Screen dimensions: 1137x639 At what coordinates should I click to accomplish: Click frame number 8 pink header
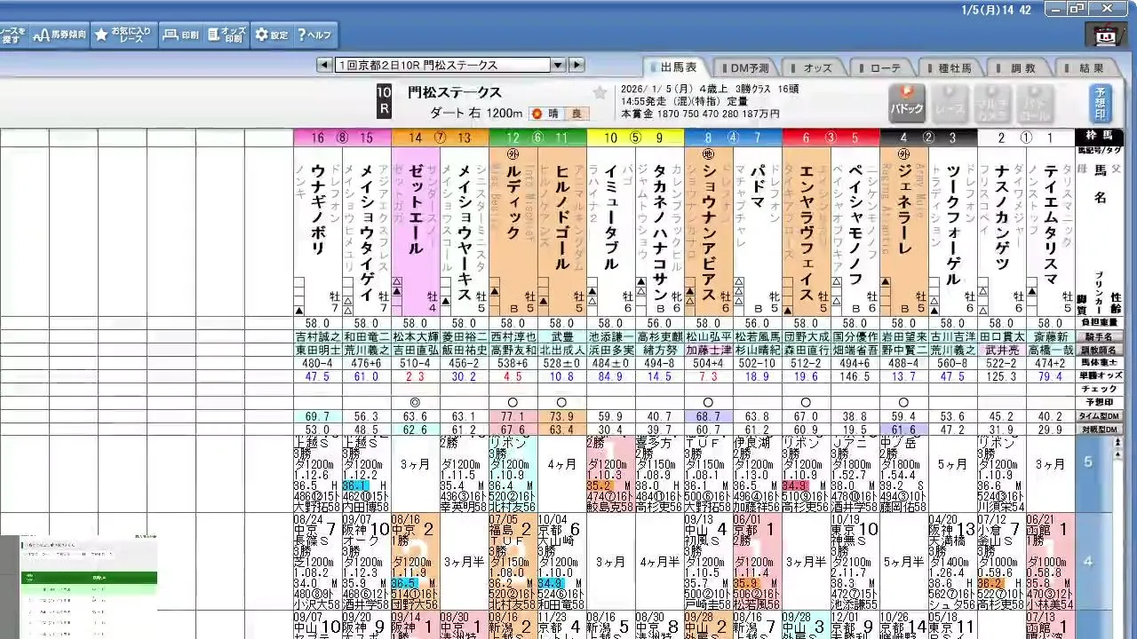[x=342, y=138]
